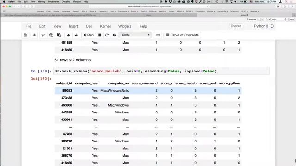Restart kernel and rerun all with fast-forward icon
The width and height of the screenshot is (296, 166).
(x=114, y=35)
